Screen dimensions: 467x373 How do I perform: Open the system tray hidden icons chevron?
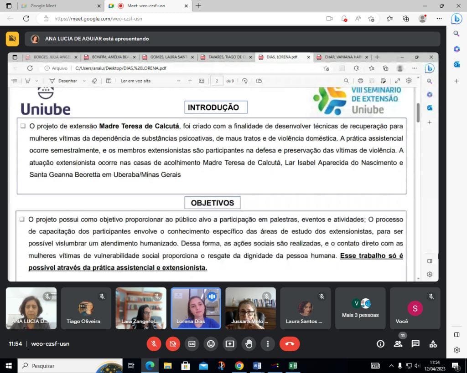coord(391,366)
